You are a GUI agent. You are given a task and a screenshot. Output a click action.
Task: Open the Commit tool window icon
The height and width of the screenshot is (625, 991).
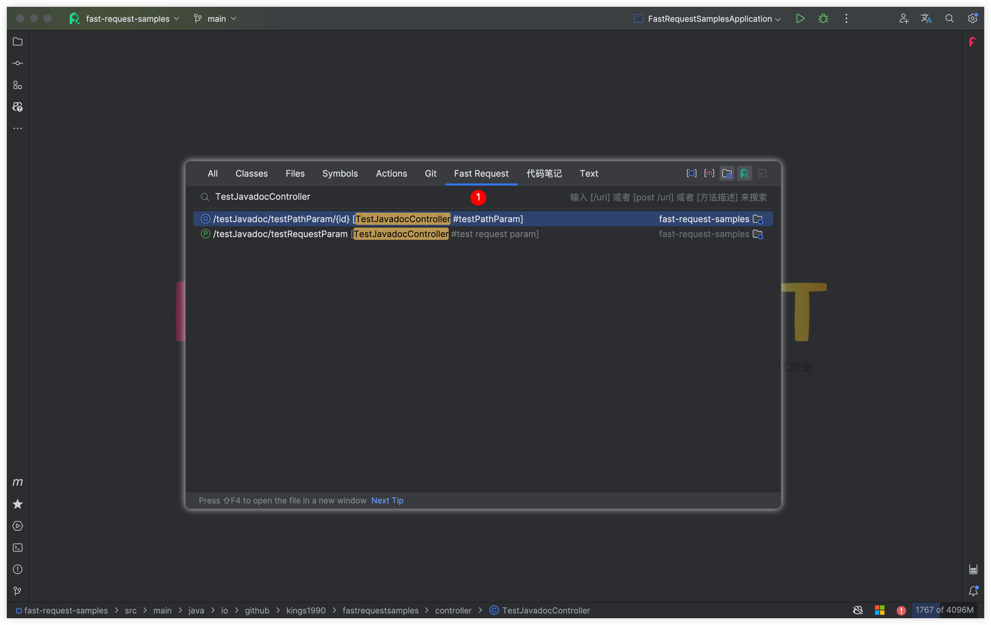17,64
